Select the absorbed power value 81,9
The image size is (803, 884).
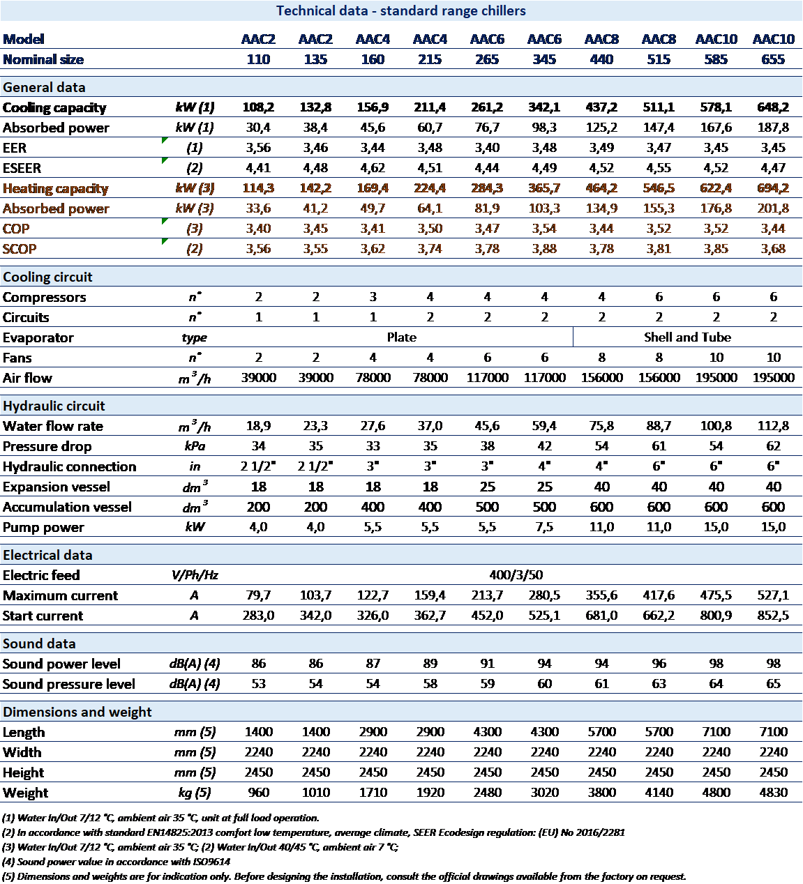487,208
